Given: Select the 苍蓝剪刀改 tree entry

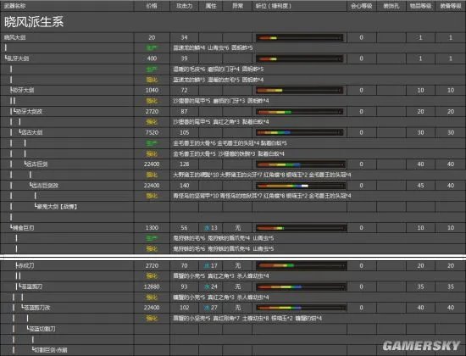Looking at the screenshot, I should 36,308.
